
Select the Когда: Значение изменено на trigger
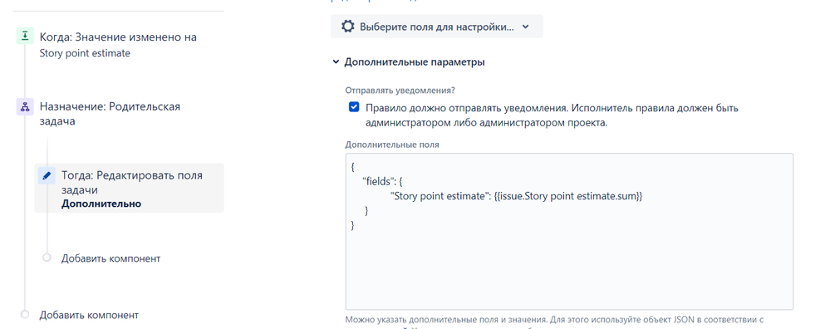118,37
